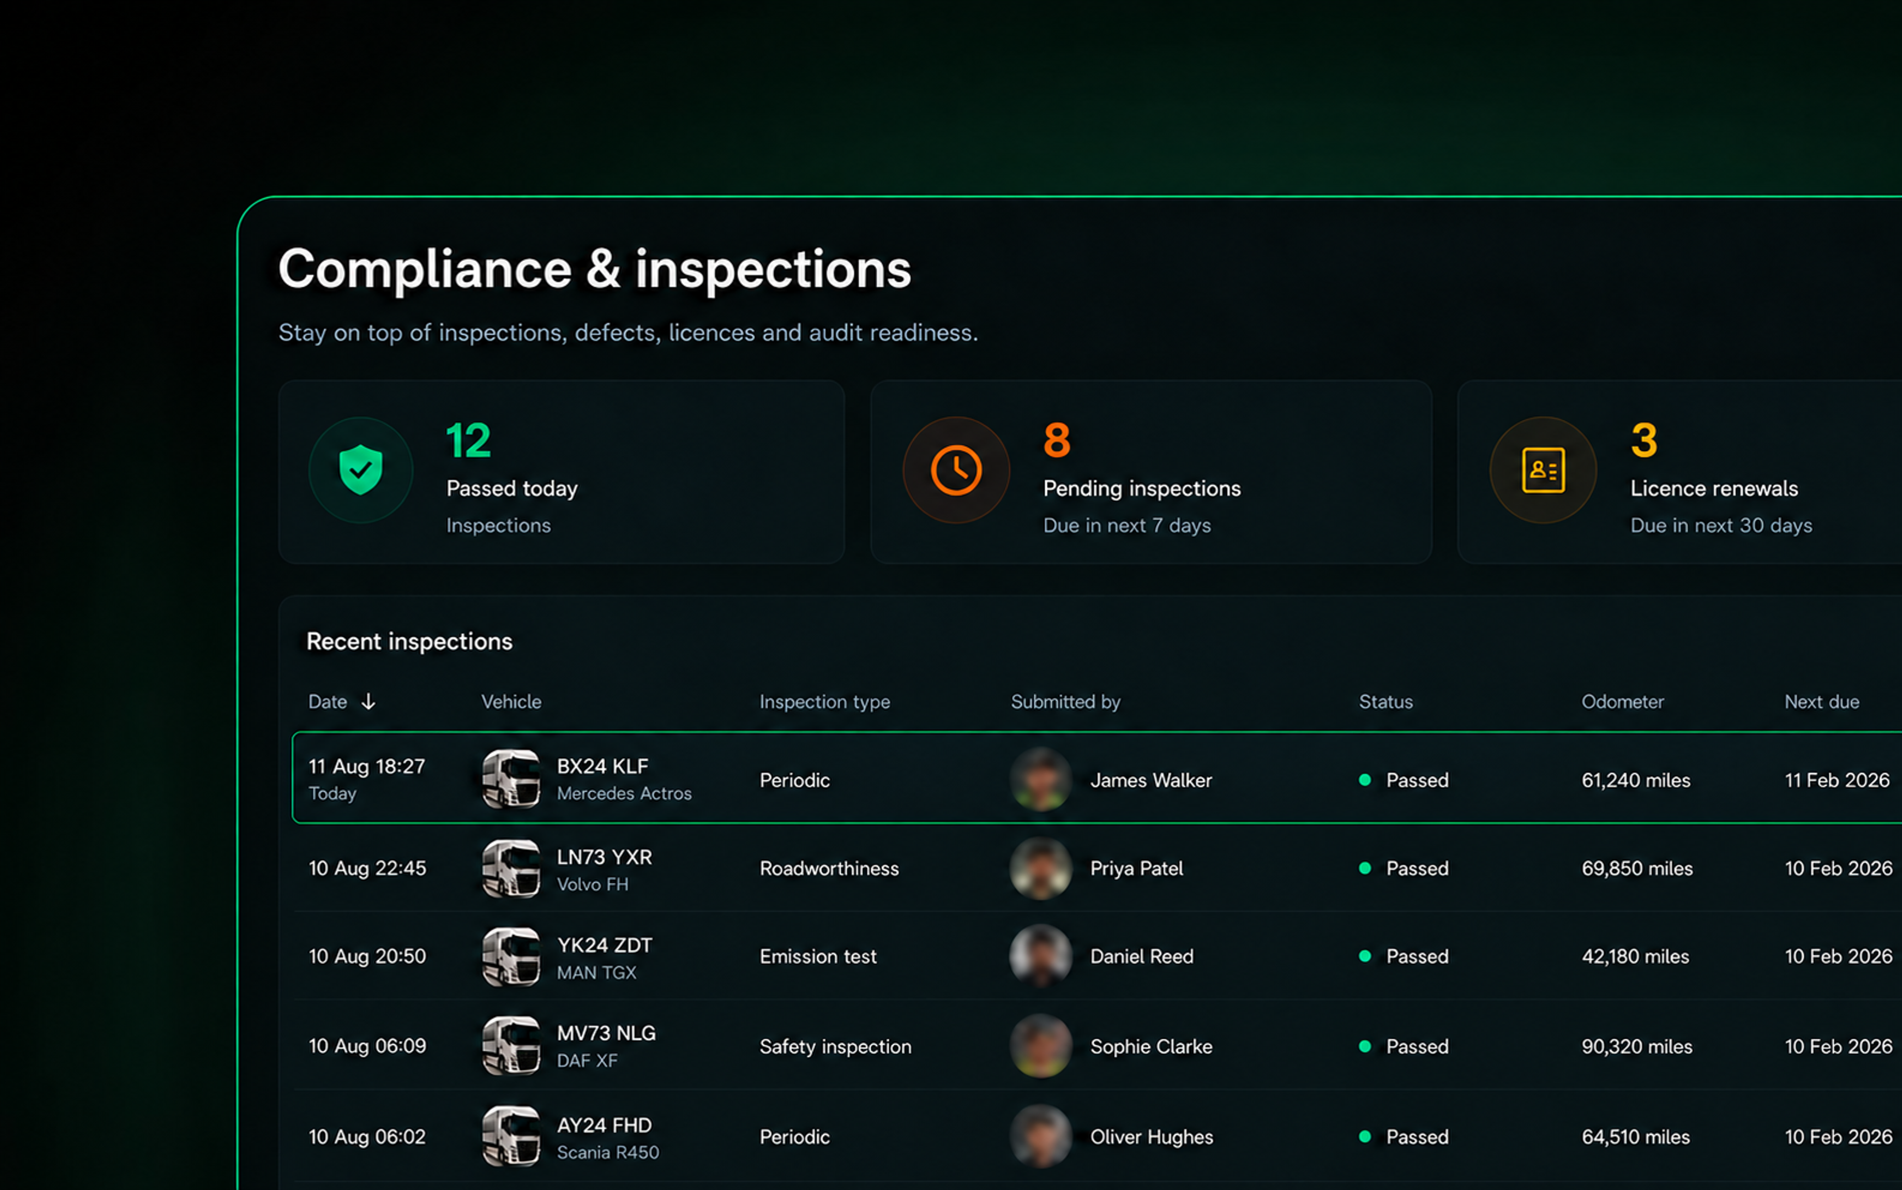Screen dimensions: 1902x1190
Task: Sort by the Vehicle column header
Action: [512, 701]
